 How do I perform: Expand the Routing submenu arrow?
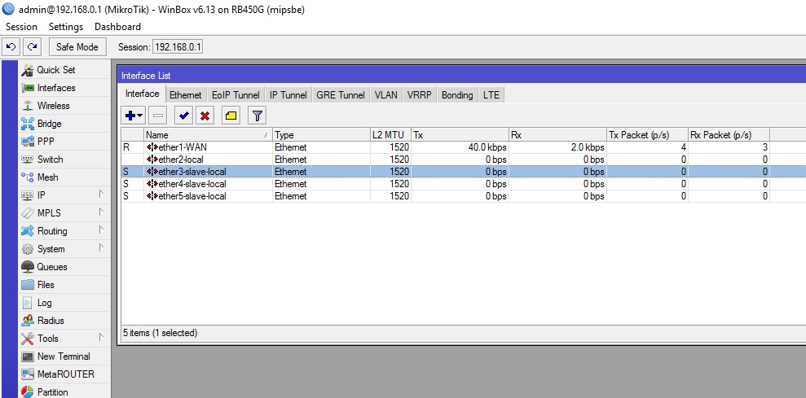(x=101, y=230)
